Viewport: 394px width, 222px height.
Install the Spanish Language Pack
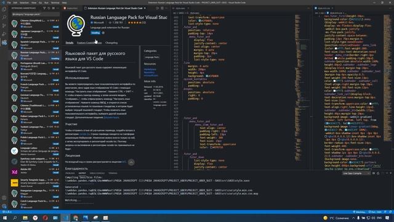(x=56, y=48)
